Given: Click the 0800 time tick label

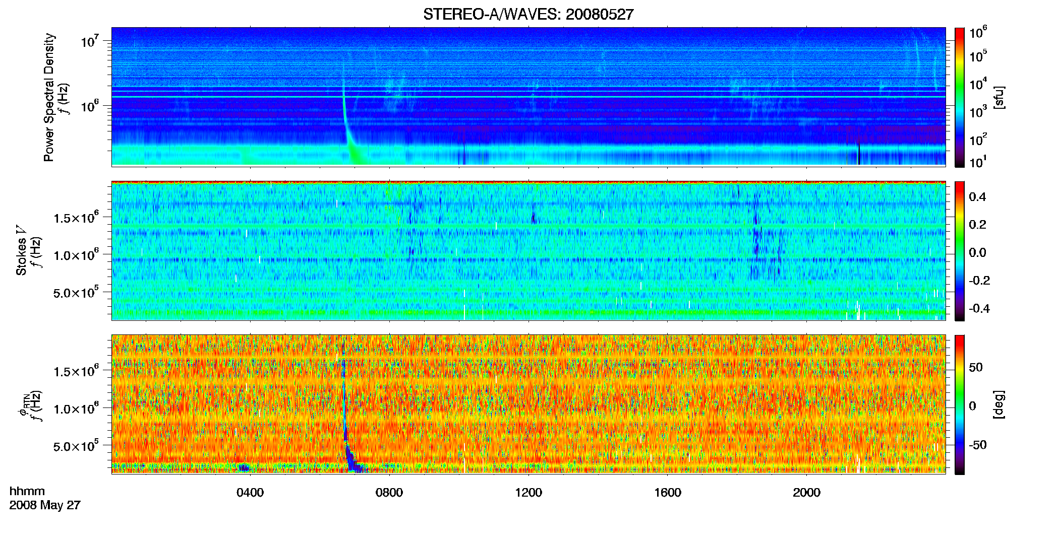Looking at the screenshot, I should [x=389, y=493].
